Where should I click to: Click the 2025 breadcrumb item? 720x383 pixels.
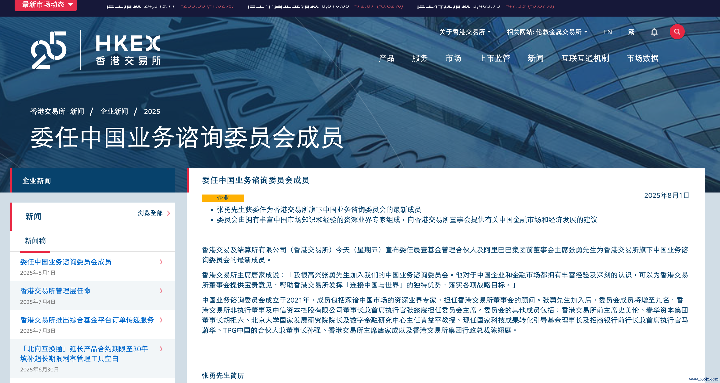pyautogui.click(x=152, y=111)
